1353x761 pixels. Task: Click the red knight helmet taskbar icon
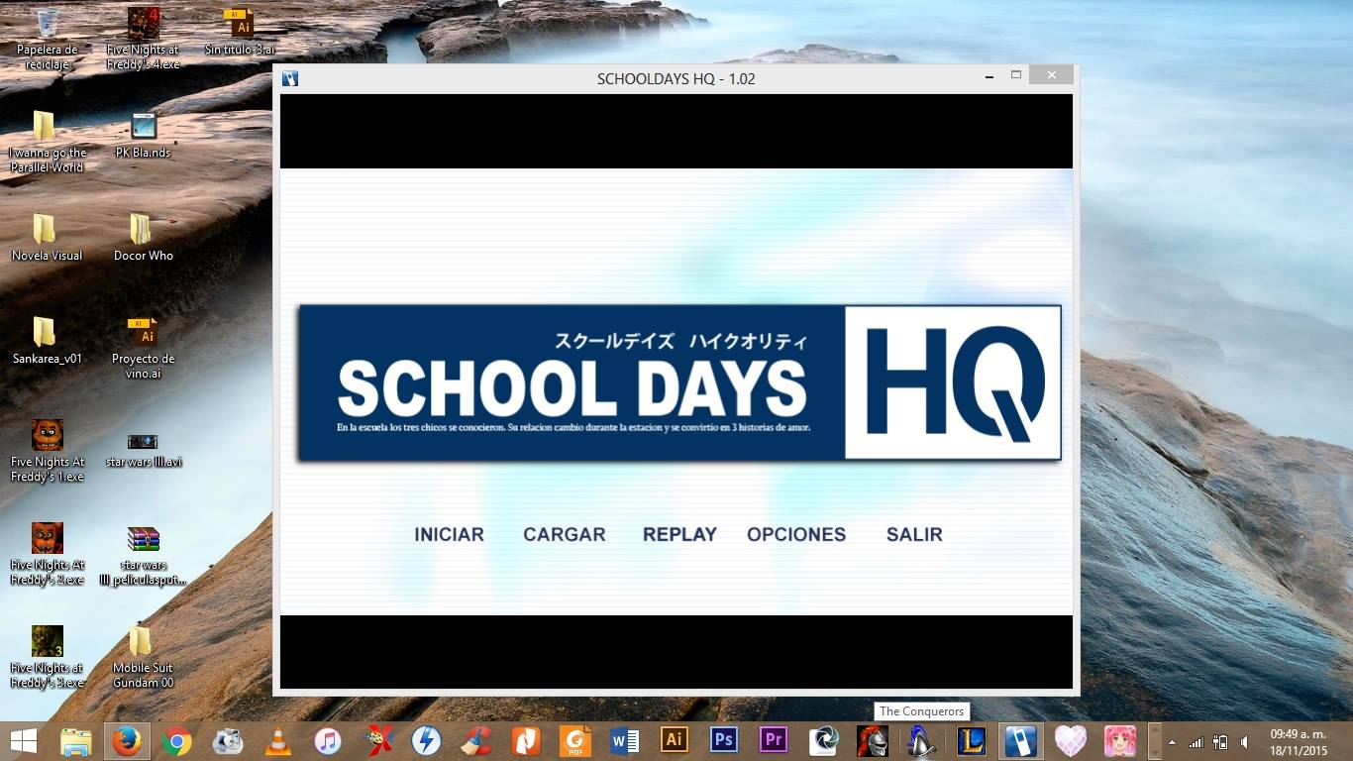(x=873, y=741)
